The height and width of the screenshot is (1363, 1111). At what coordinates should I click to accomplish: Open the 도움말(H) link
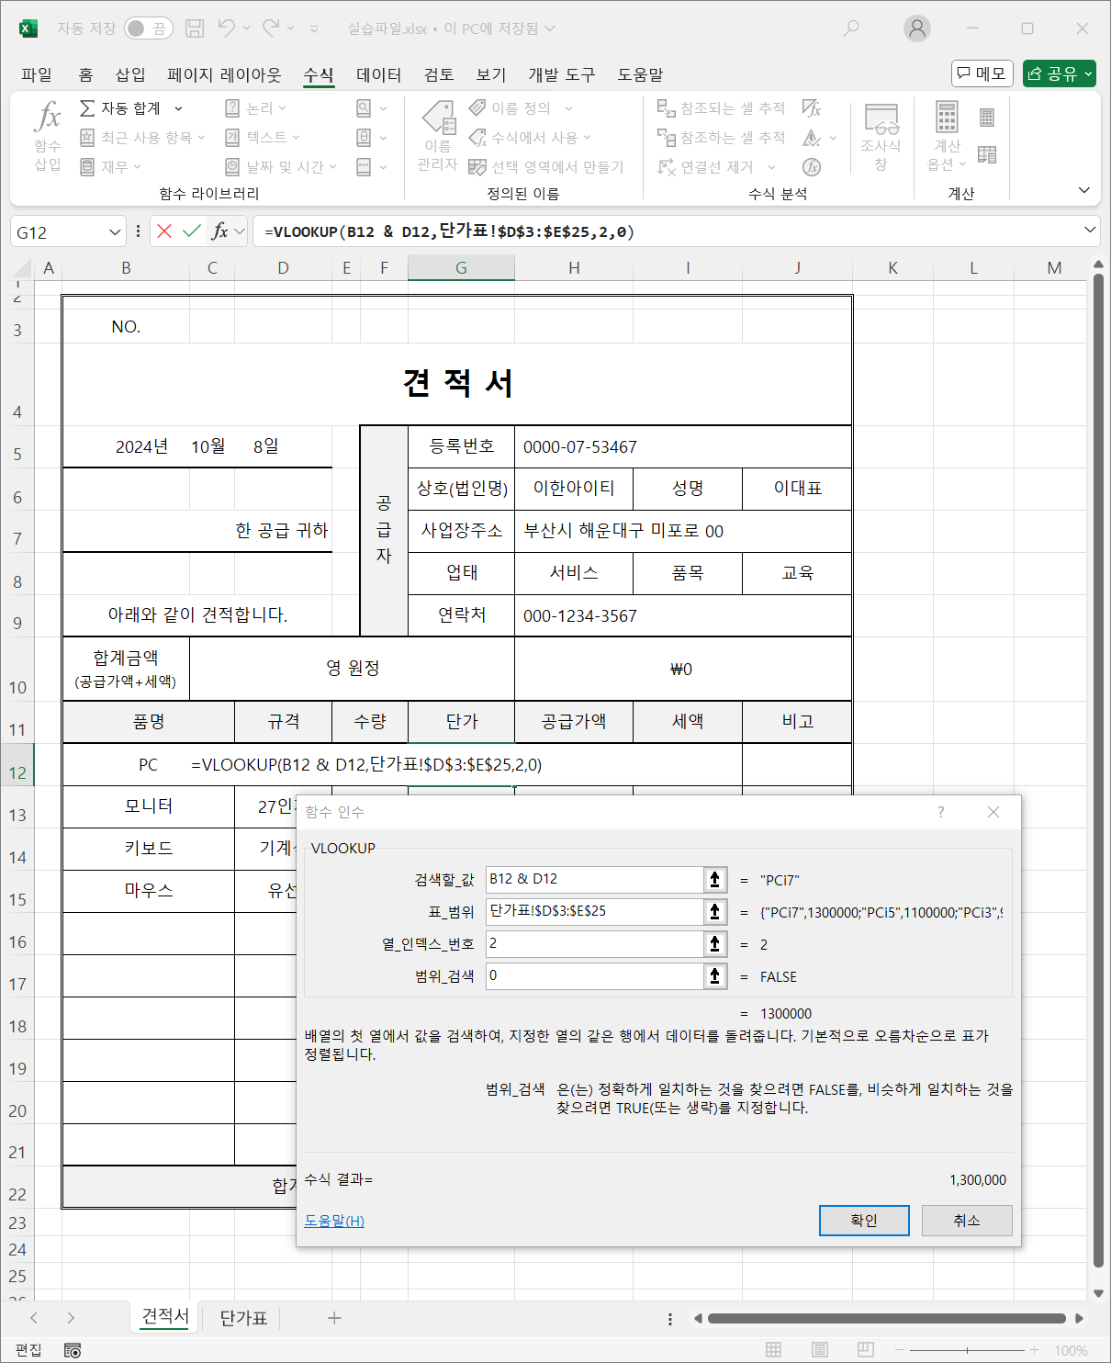334,1221
